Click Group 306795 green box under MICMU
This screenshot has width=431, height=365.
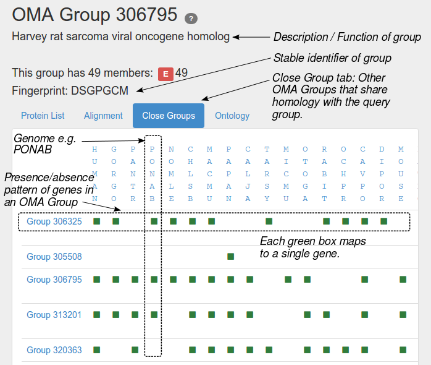point(288,280)
